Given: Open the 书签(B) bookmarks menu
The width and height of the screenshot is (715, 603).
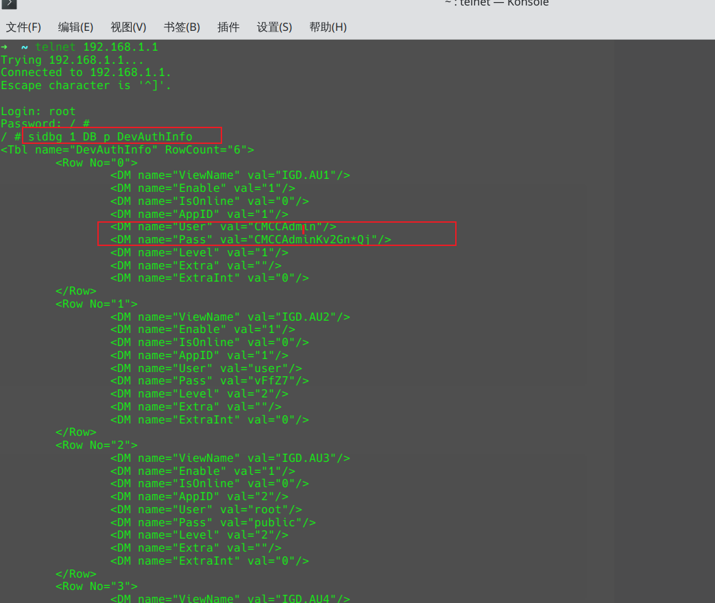Looking at the screenshot, I should (x=182, y=27).
